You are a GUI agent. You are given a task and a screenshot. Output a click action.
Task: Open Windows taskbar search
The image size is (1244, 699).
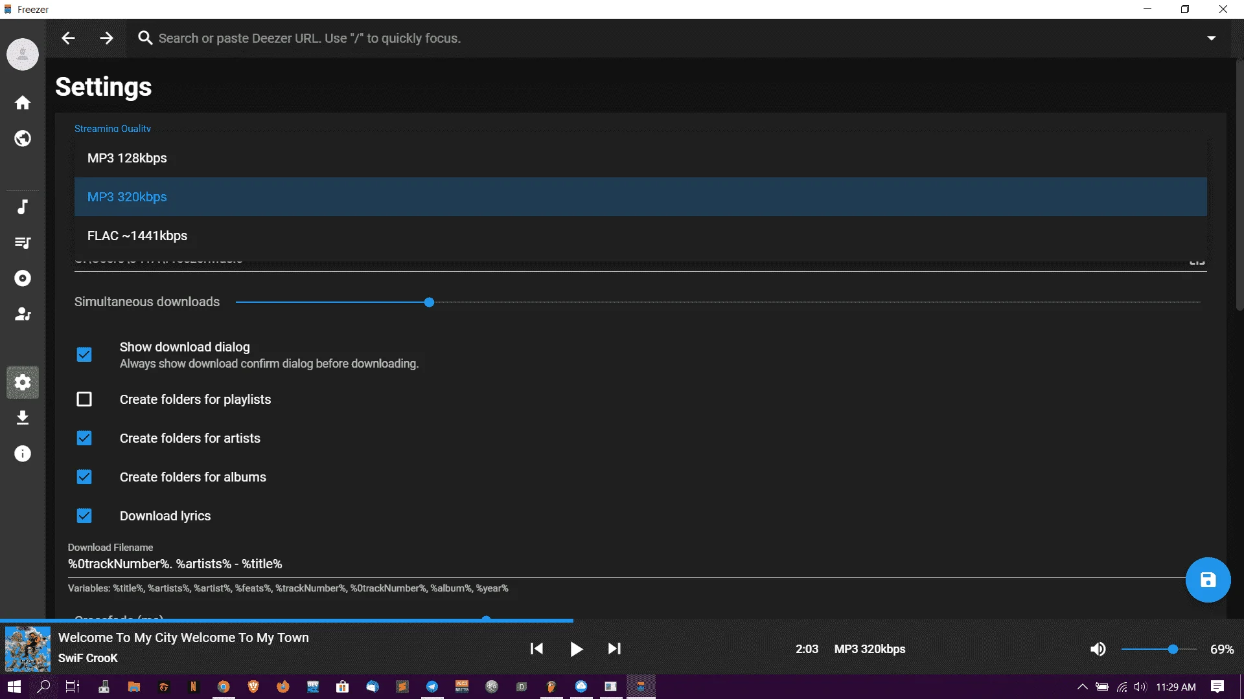point(43,687)
